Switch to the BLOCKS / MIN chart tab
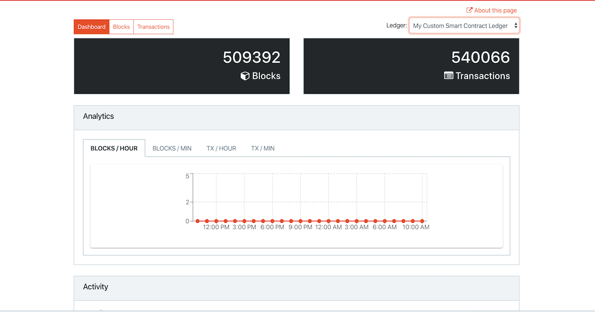This screenshot has height=312, width=595. (172, 148)
